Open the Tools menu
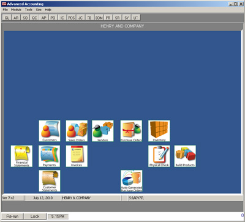245x222 pixels. pyautogui.click(x=29, y=10)
